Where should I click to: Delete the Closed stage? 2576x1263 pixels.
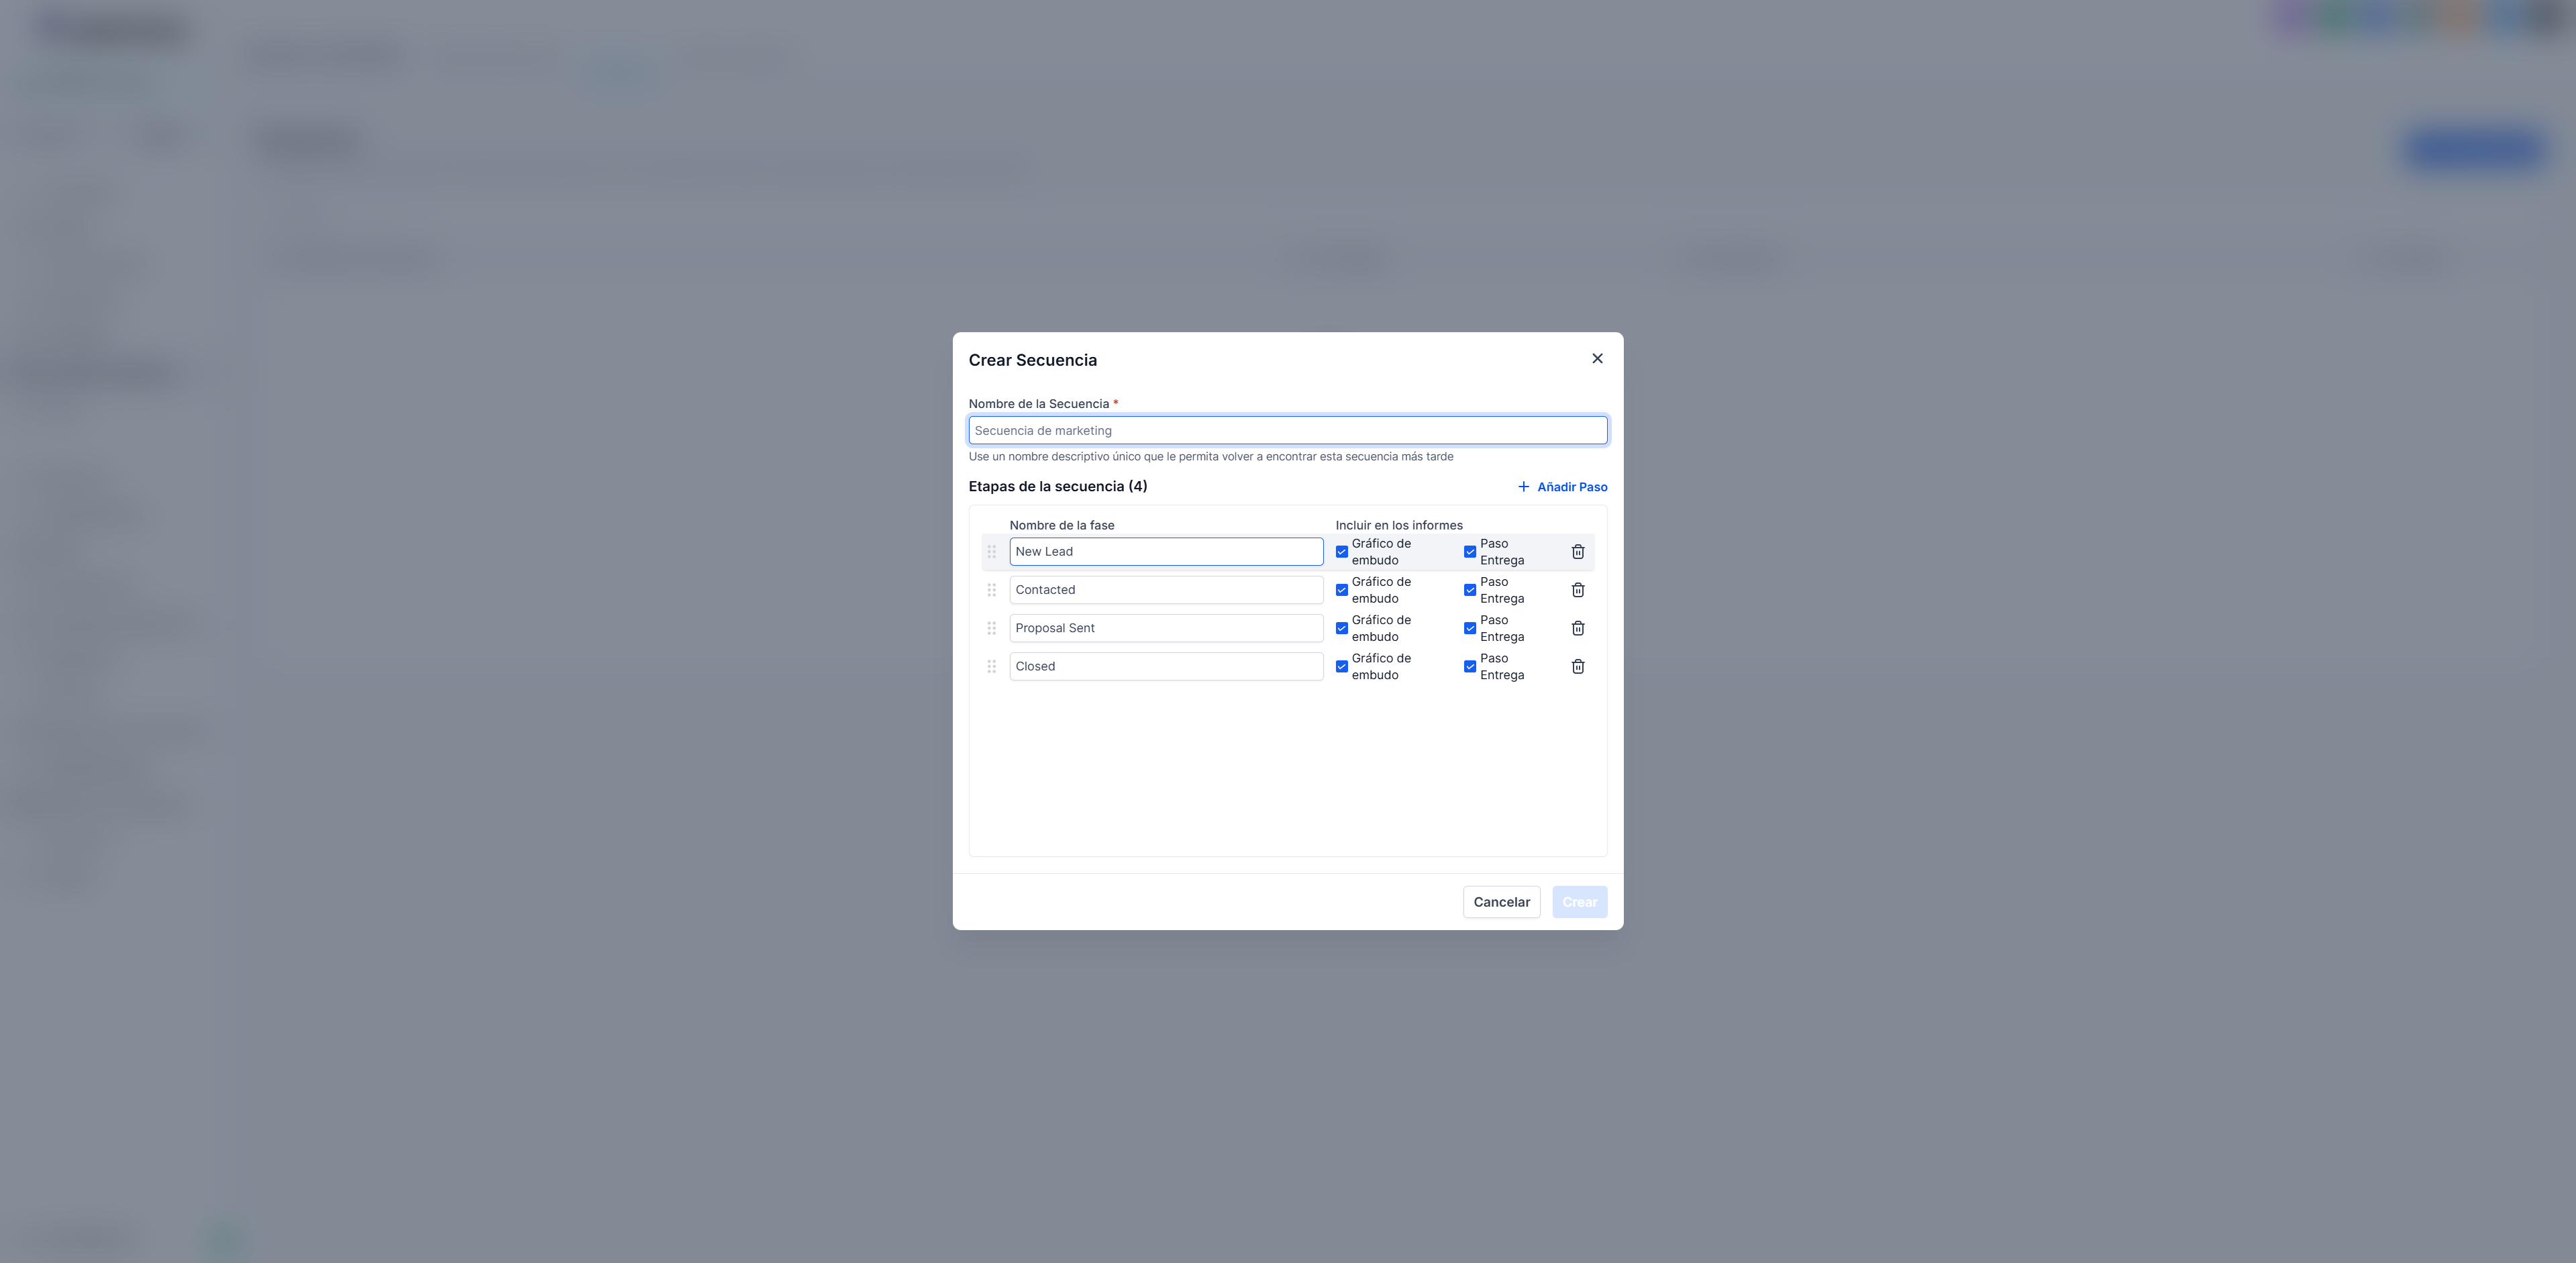pyautogui.click(x=1577, y=667)
